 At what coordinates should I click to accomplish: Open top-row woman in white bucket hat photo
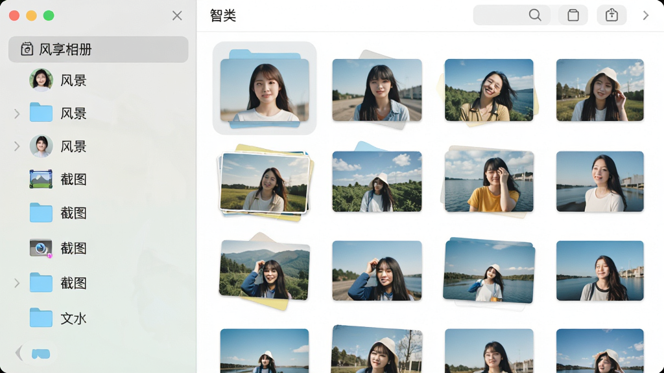pos(600,90)
